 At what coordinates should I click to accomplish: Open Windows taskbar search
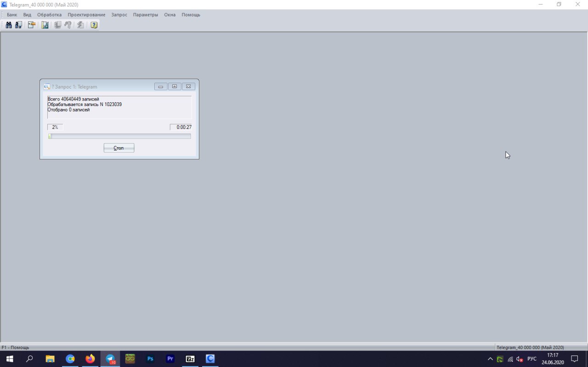click(x=30, y=359)
